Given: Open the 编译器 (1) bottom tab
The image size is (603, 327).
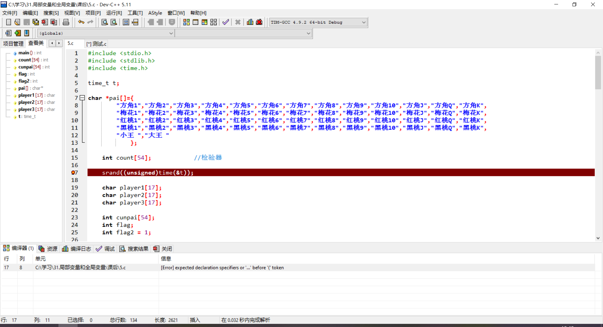Looking at the screenshot, I should [x=19, y=248].
